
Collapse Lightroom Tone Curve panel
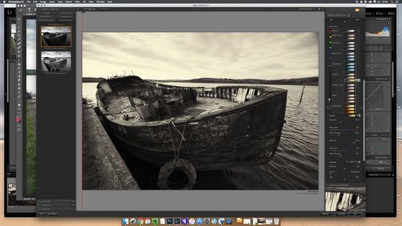389,78
